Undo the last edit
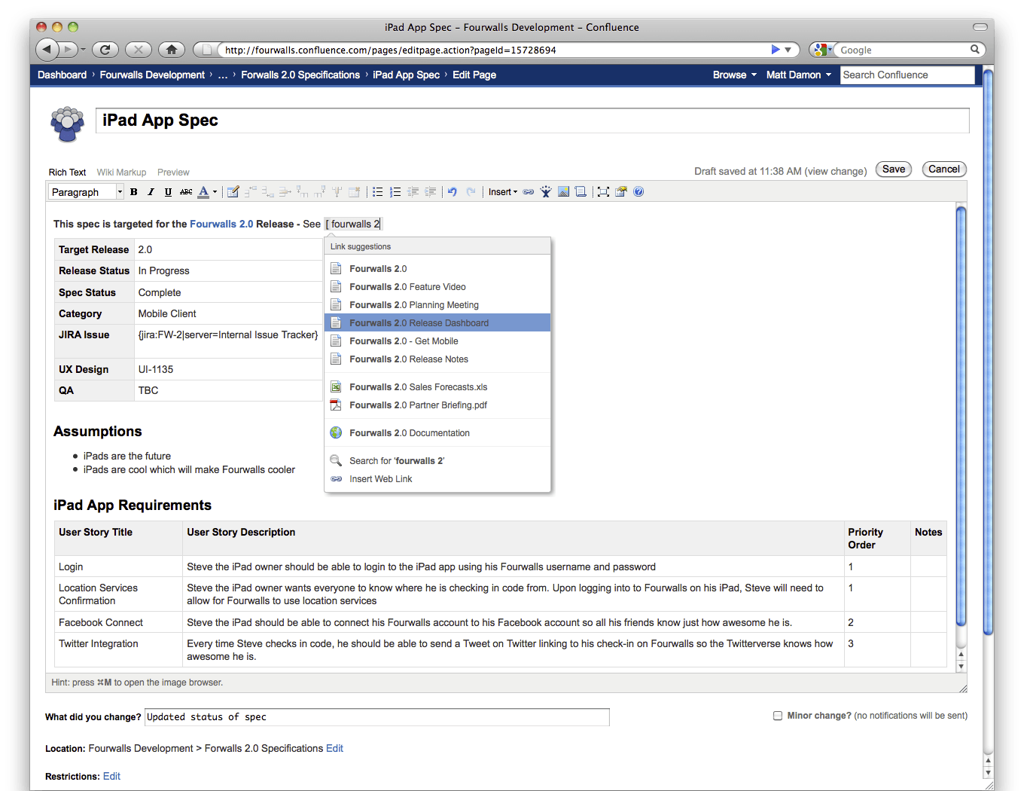The width and height of the screenshot is (1024, 791). 453,192
